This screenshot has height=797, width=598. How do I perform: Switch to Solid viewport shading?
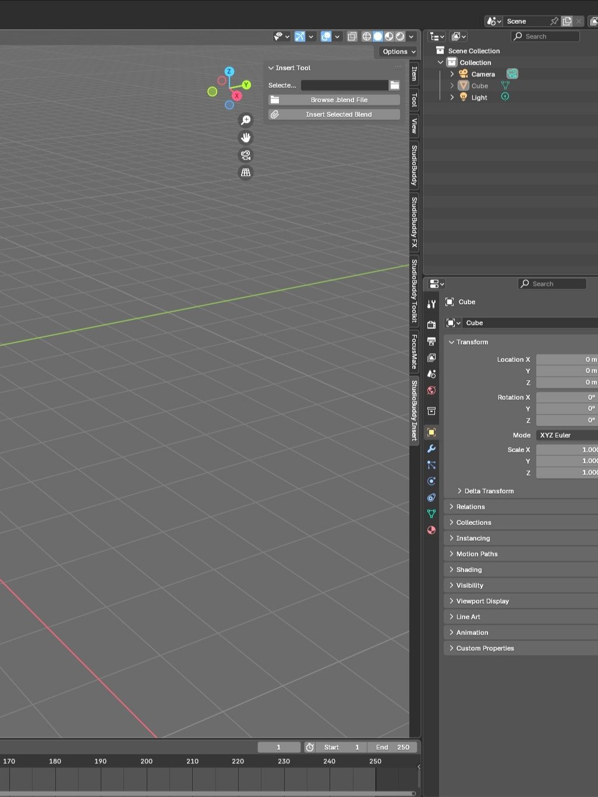[378, 36]
